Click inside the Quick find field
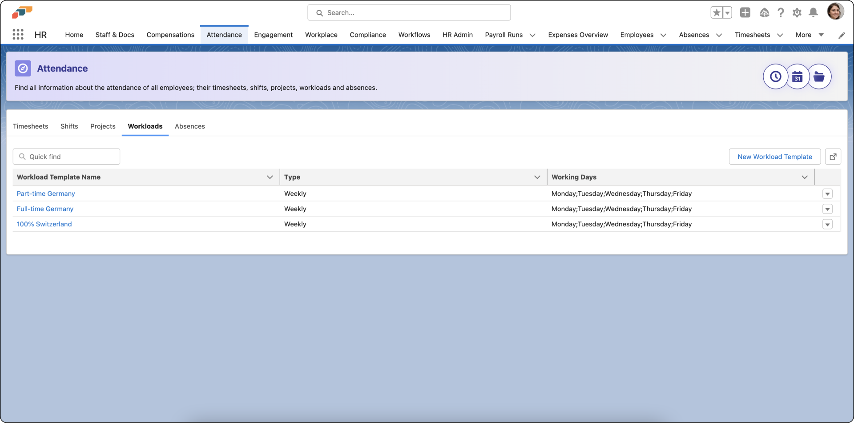The image size is (854, 423). pos(66,156)
